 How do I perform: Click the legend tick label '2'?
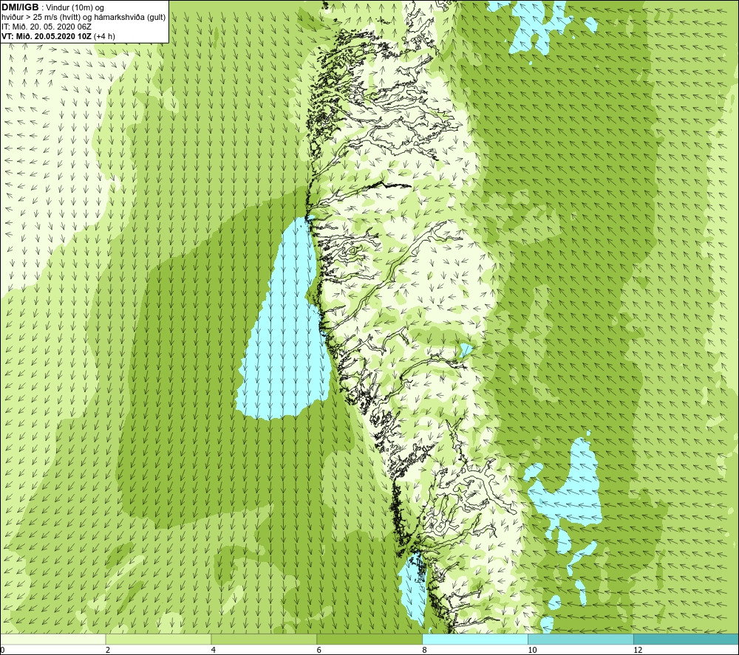tap(108, 650)
